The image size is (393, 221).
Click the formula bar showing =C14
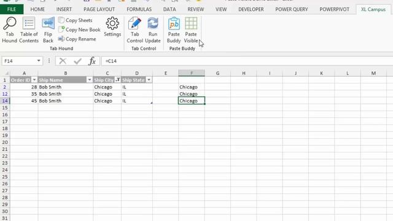point(247,61)
